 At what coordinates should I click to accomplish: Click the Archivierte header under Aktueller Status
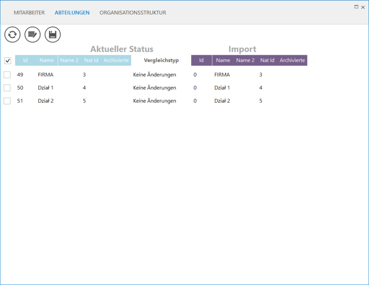[116, 60]
